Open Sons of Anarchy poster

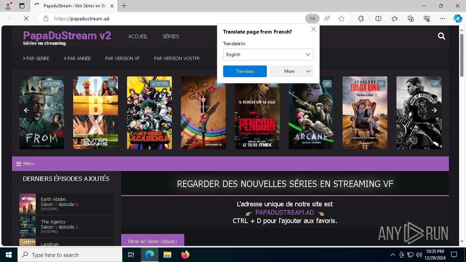pos(419,113)
